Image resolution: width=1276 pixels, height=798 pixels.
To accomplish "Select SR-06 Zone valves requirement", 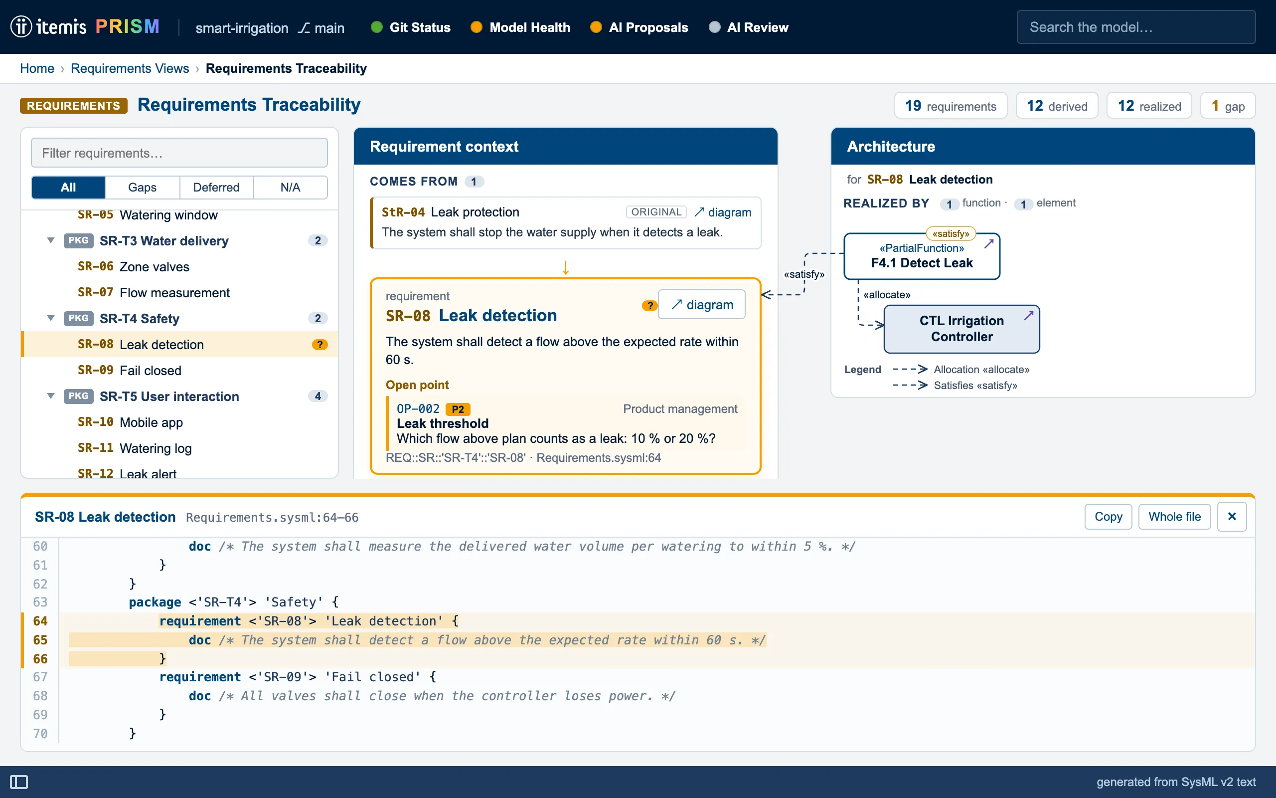I will point(179,266).
